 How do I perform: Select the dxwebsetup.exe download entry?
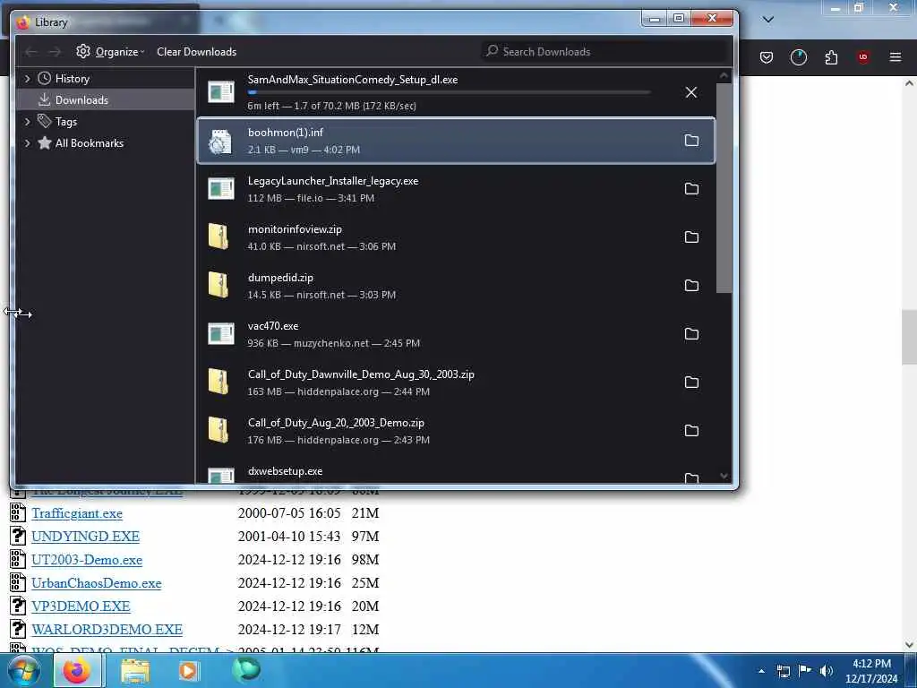click(456, 473)
